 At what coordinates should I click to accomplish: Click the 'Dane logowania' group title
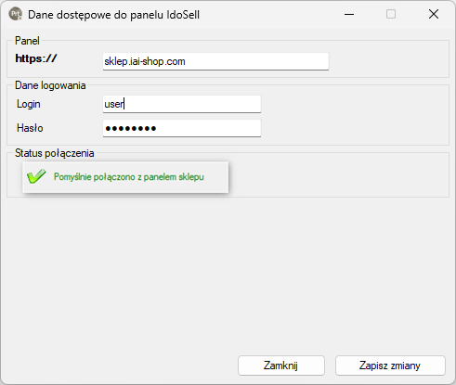pyautogui.click(x=50, y=85)
